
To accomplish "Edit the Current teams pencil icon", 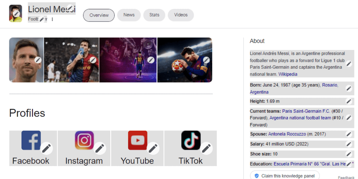I will [x=349, y=118].
